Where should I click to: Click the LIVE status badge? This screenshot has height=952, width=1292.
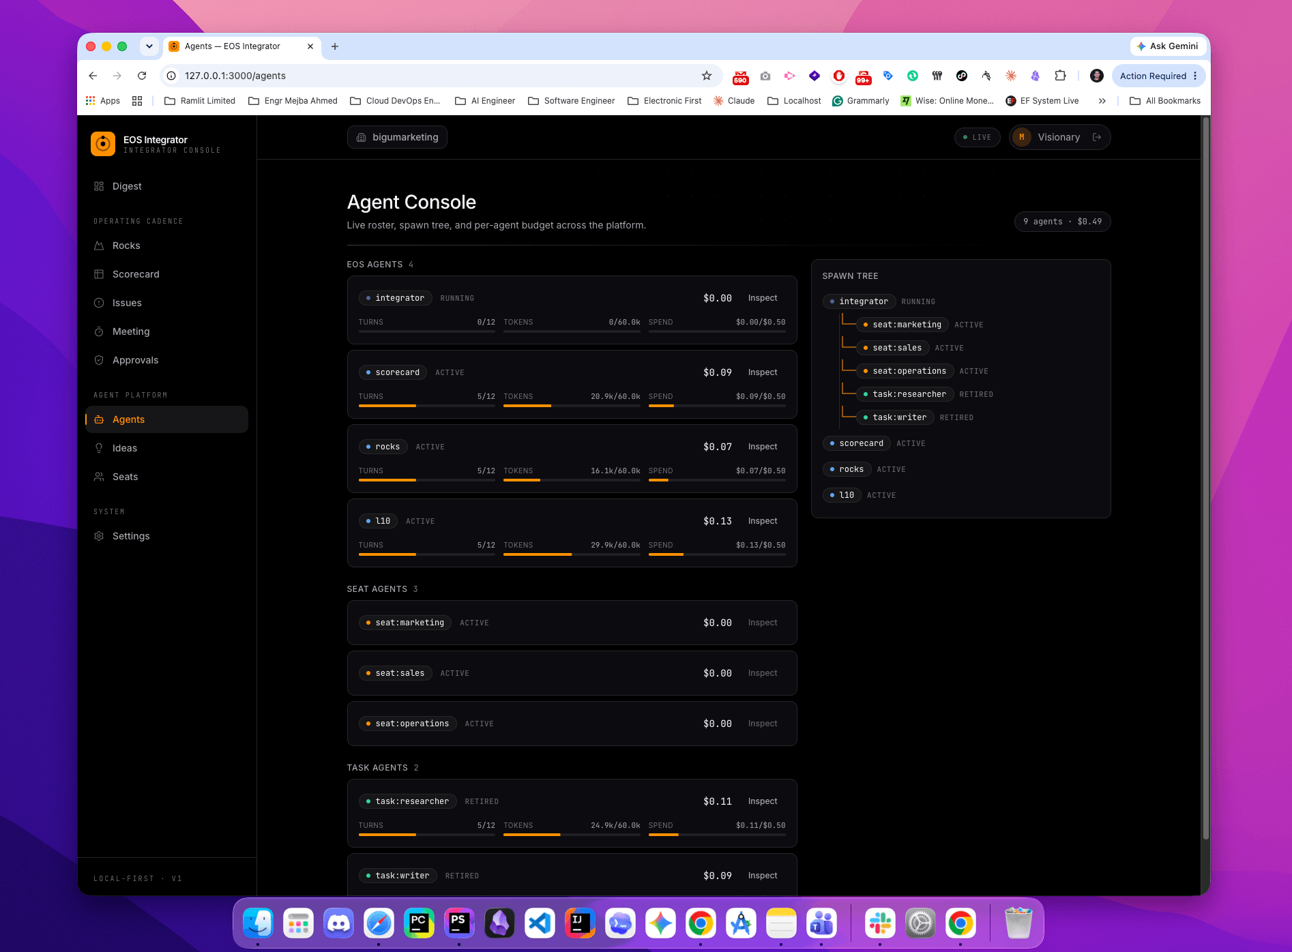click(977, 137)
